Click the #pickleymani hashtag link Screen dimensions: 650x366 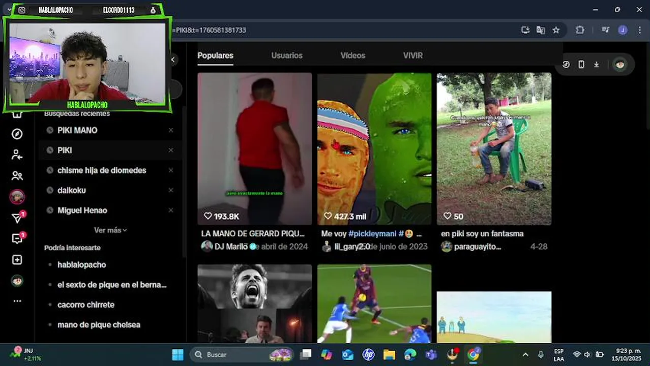click(x=372, y=234)
